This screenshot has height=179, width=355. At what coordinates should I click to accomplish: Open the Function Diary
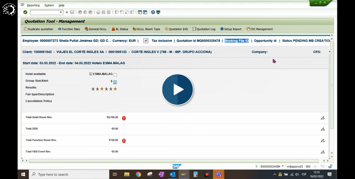point(69,29)
